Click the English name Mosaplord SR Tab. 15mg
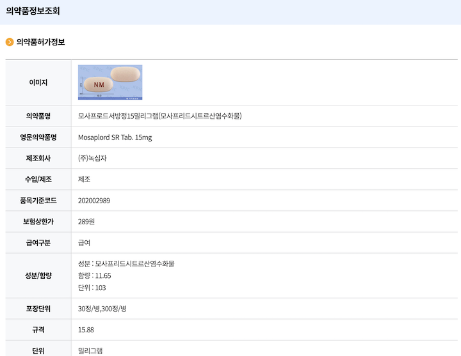 [x=115, y=137]
